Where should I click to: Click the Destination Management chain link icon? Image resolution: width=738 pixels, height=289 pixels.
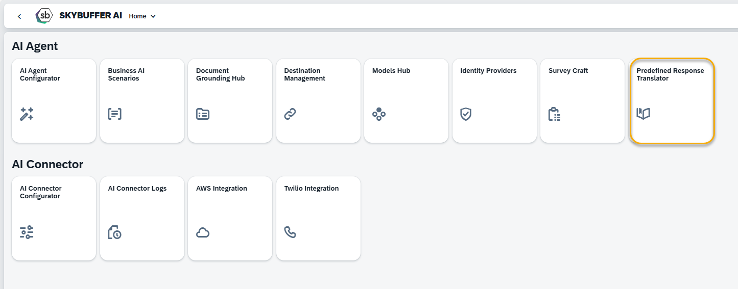290,114
